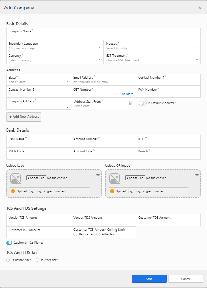Select the Before Tax radio option

tap(76, 234)
